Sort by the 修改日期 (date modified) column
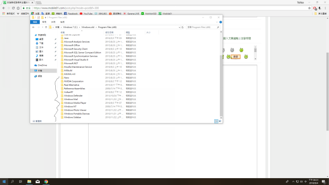Image resolution: width=329 pixels, height=185 pixels. pyautogui.click(x=114, y=32)
